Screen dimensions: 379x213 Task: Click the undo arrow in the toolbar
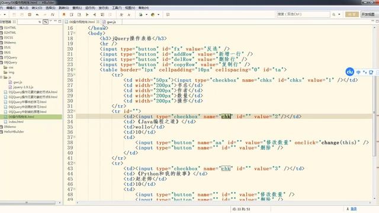point(37,14)
